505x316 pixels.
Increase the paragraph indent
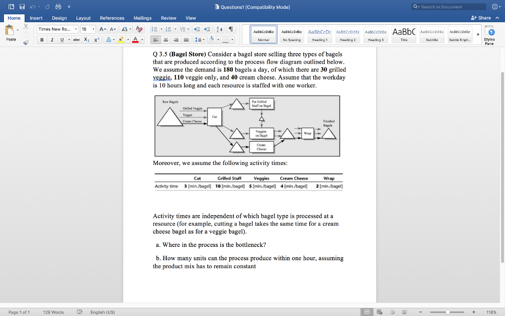point(208,29)
